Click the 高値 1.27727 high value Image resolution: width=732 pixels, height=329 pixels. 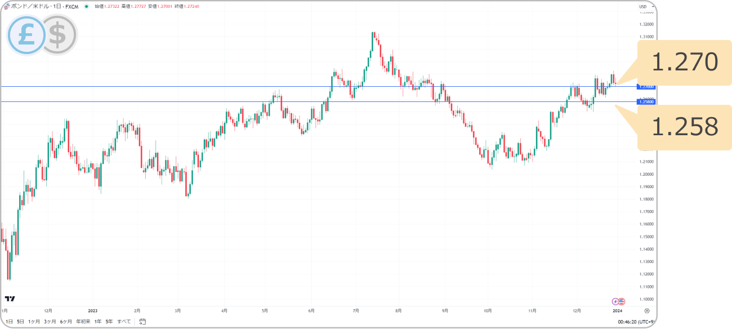pos(135,7)
